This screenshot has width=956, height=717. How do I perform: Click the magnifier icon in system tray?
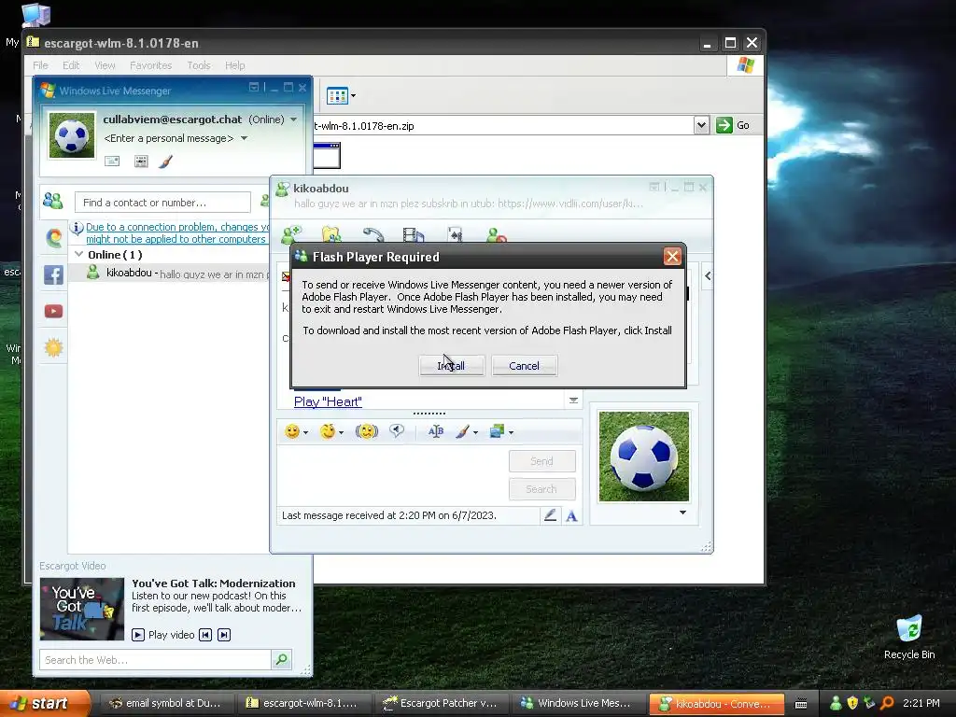click(887, 703)
